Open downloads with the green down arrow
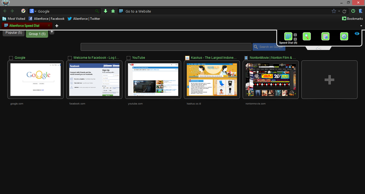The height and width of the screenshot is (194, 365). [x=106, y=11]
